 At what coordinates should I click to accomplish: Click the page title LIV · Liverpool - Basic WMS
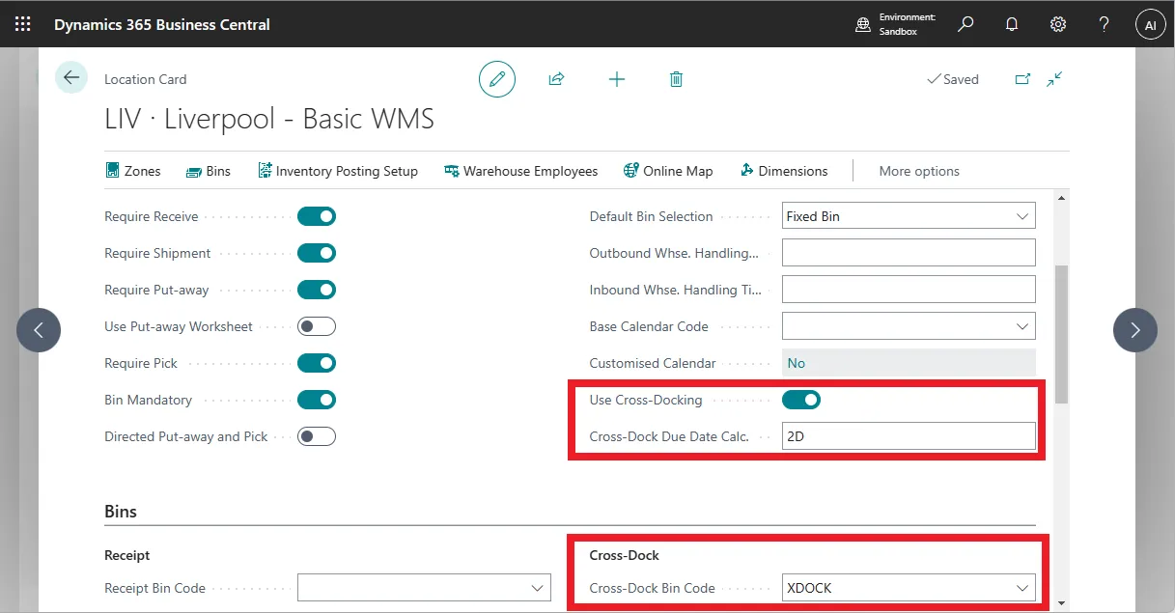click(x=269, y=119)
